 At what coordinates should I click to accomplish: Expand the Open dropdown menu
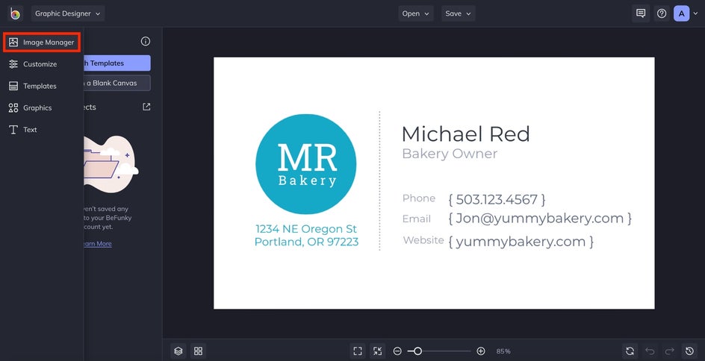tap(415, 13)
